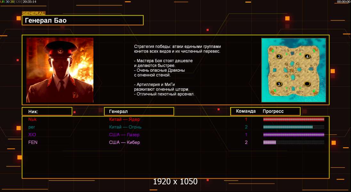This screenshot has width=351, height=192.
Task: Click the 20:35:14 clock readout
Action: point(29,2)
